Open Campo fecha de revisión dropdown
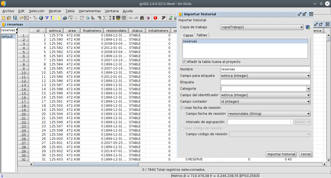The image size is (331, 178). point(269,114)
